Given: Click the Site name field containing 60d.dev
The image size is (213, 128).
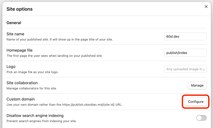Looking at the screenshot, I should pyautogui.click(x=185, y=36).
